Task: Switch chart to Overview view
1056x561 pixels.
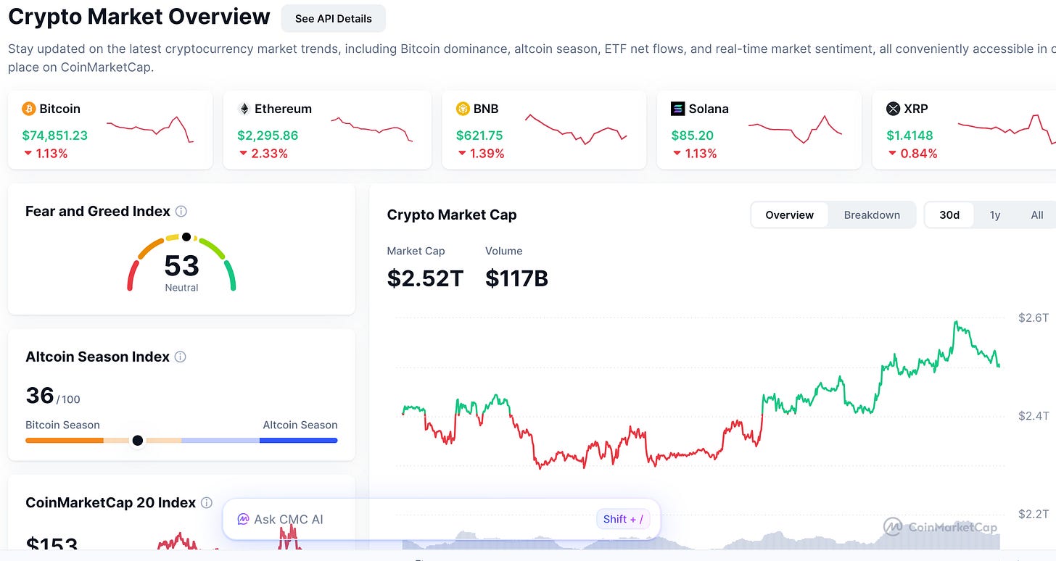Action: coord(789,215)
